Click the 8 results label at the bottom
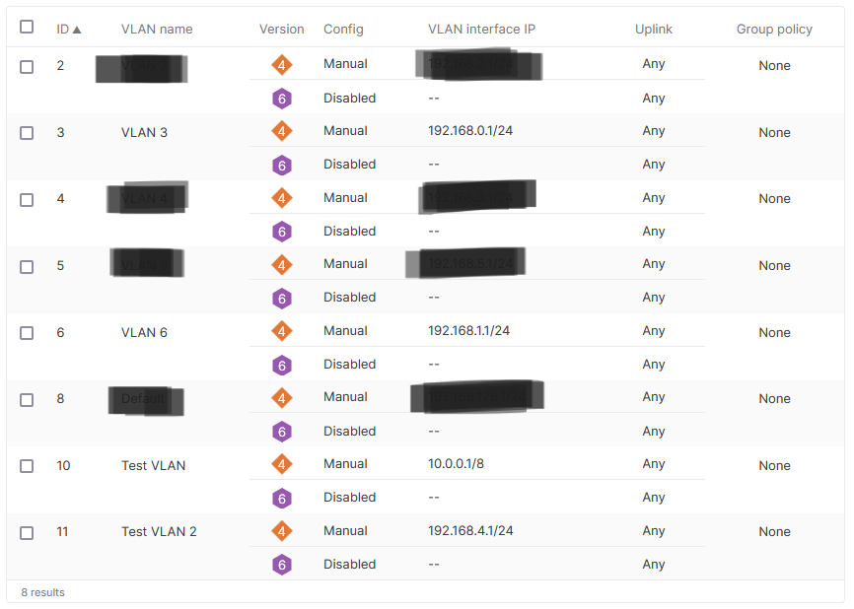The width and height of the screenshot is (854, 609). coord(41,592)
